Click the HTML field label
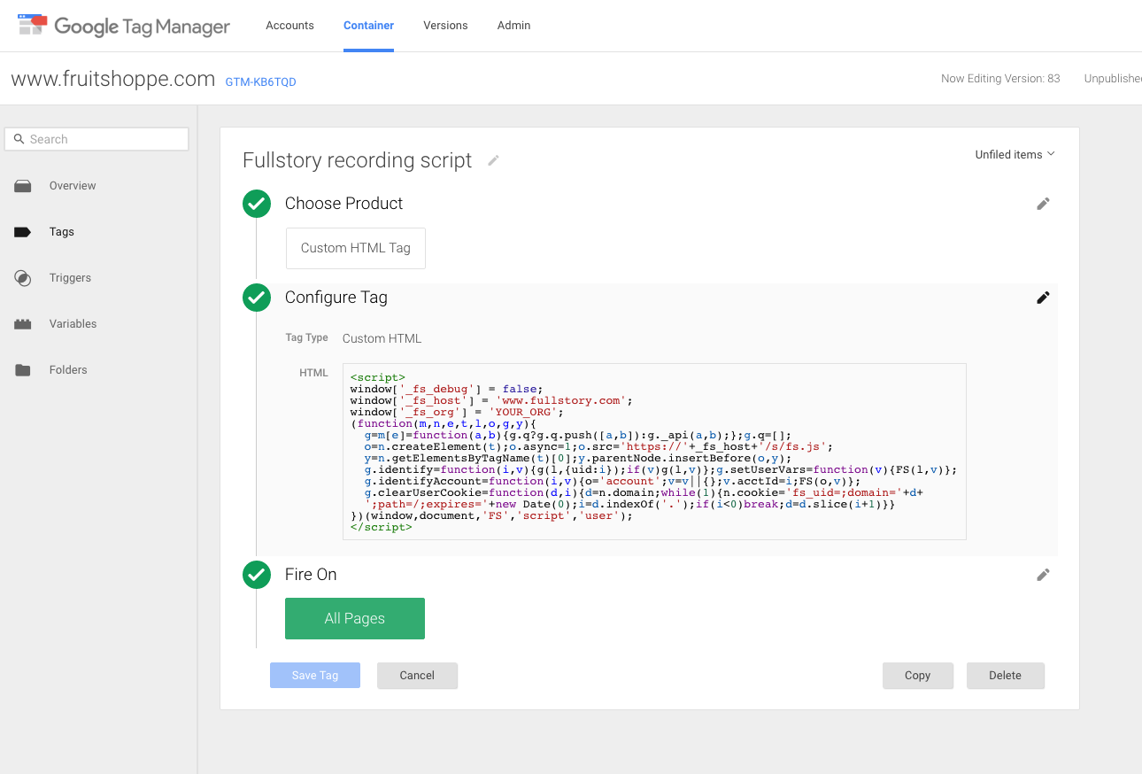Image resolution: width=1142 pixels, height=774 pixels. tap(314, 373)
